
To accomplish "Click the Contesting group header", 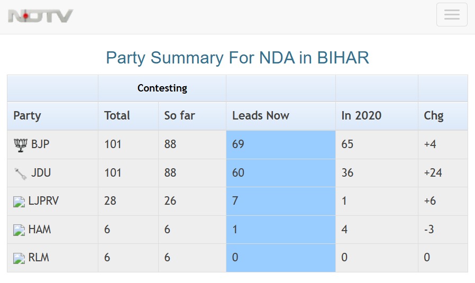I will (x=162, y=88).
